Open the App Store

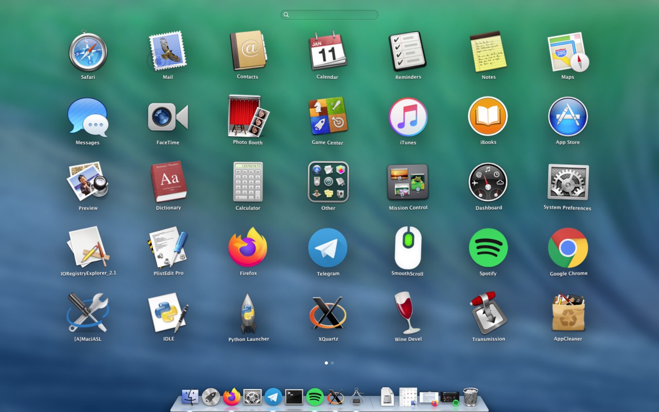(x=568, y=116)
